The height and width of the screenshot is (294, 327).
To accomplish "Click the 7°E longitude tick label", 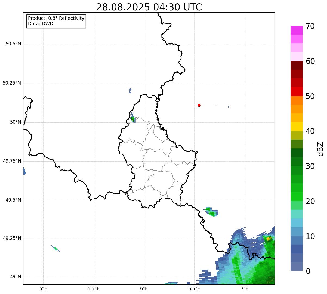I will tap(245, 288).
